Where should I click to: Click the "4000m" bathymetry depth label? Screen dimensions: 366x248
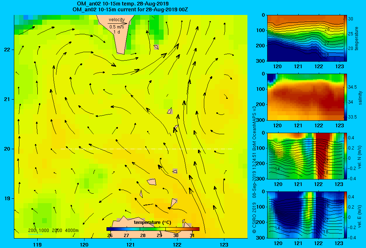click(72, 230)
